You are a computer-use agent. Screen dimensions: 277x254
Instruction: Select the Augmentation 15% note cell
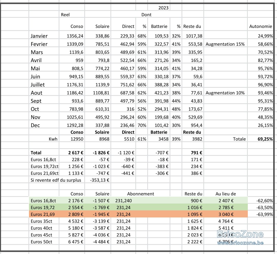coord(225,44)
